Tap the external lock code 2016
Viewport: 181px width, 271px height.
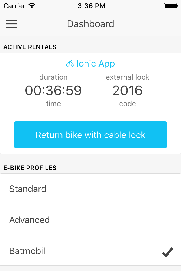[x=128, y=90]
